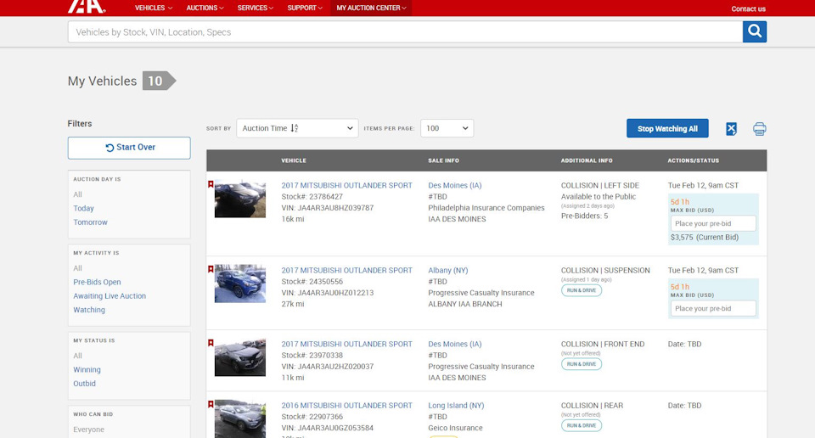Open 2017 Outlander Sport link Stock# 23786427
This screenshot has height=438, width=815.
pos(346,186)
